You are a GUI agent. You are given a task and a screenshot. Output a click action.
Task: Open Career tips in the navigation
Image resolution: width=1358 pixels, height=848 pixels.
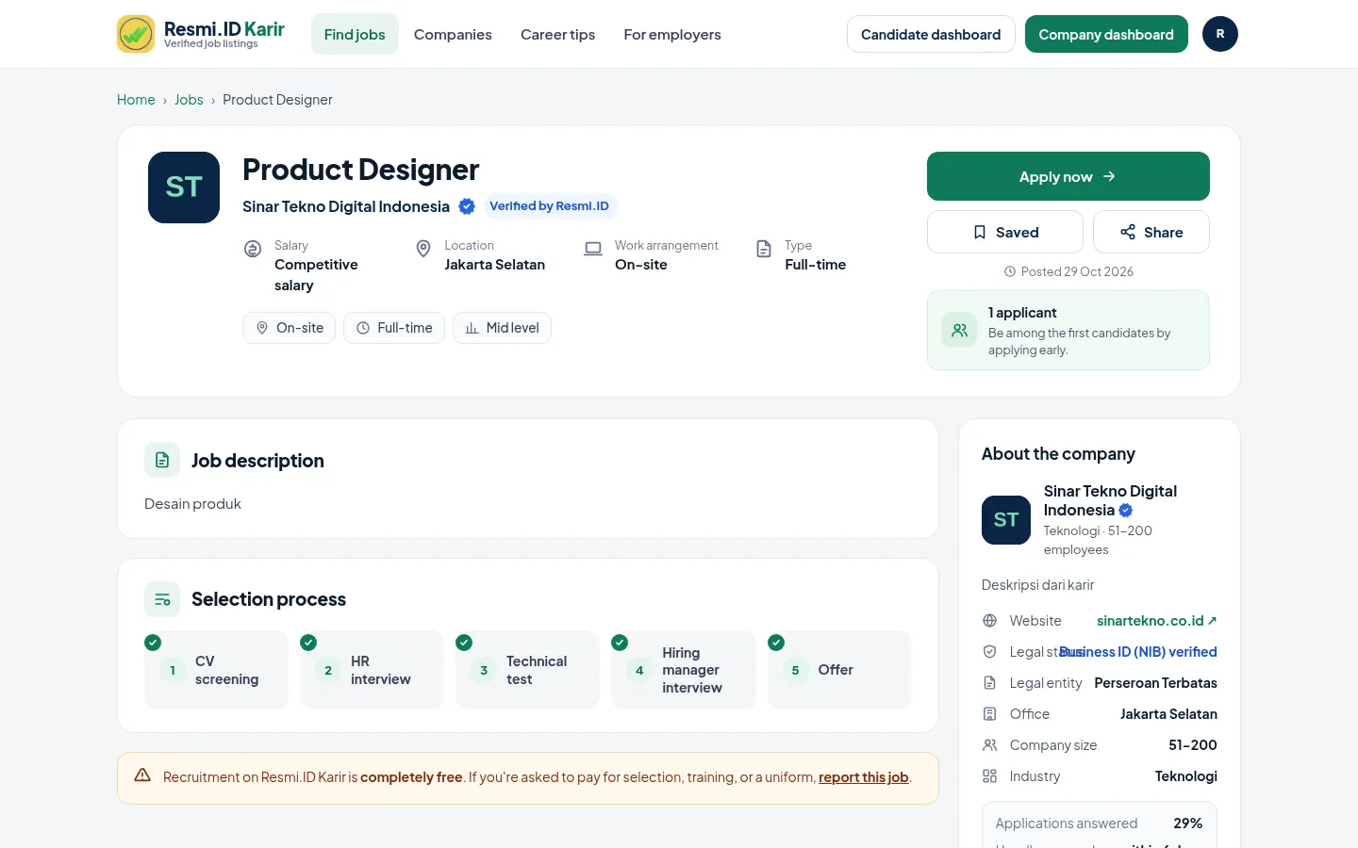[557, 34]
